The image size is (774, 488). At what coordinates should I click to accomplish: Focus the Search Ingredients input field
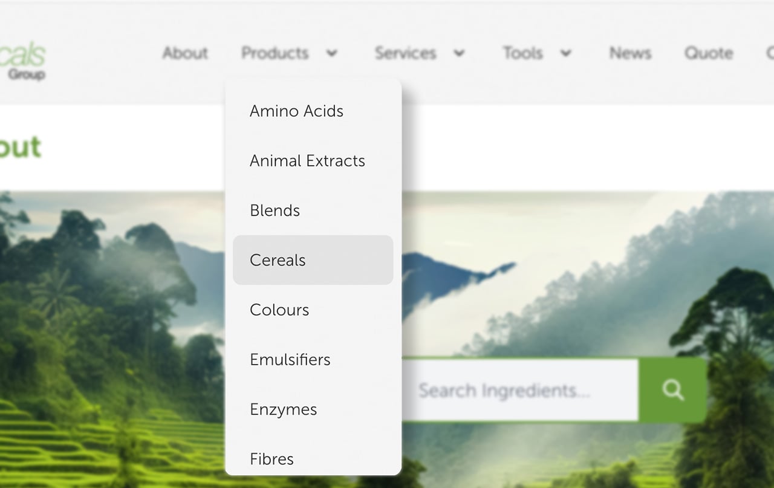[520, 390]
